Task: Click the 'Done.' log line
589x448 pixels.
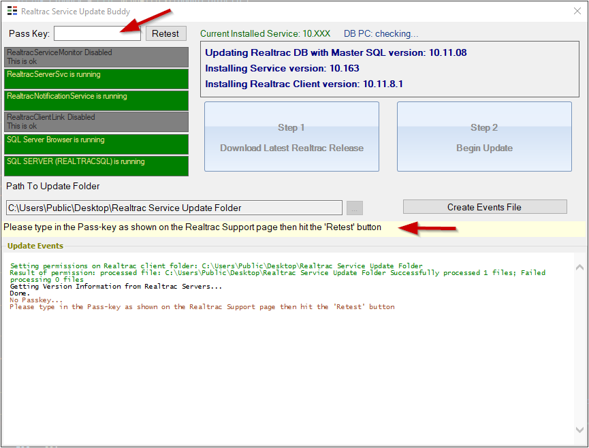Action: (20, 293)
